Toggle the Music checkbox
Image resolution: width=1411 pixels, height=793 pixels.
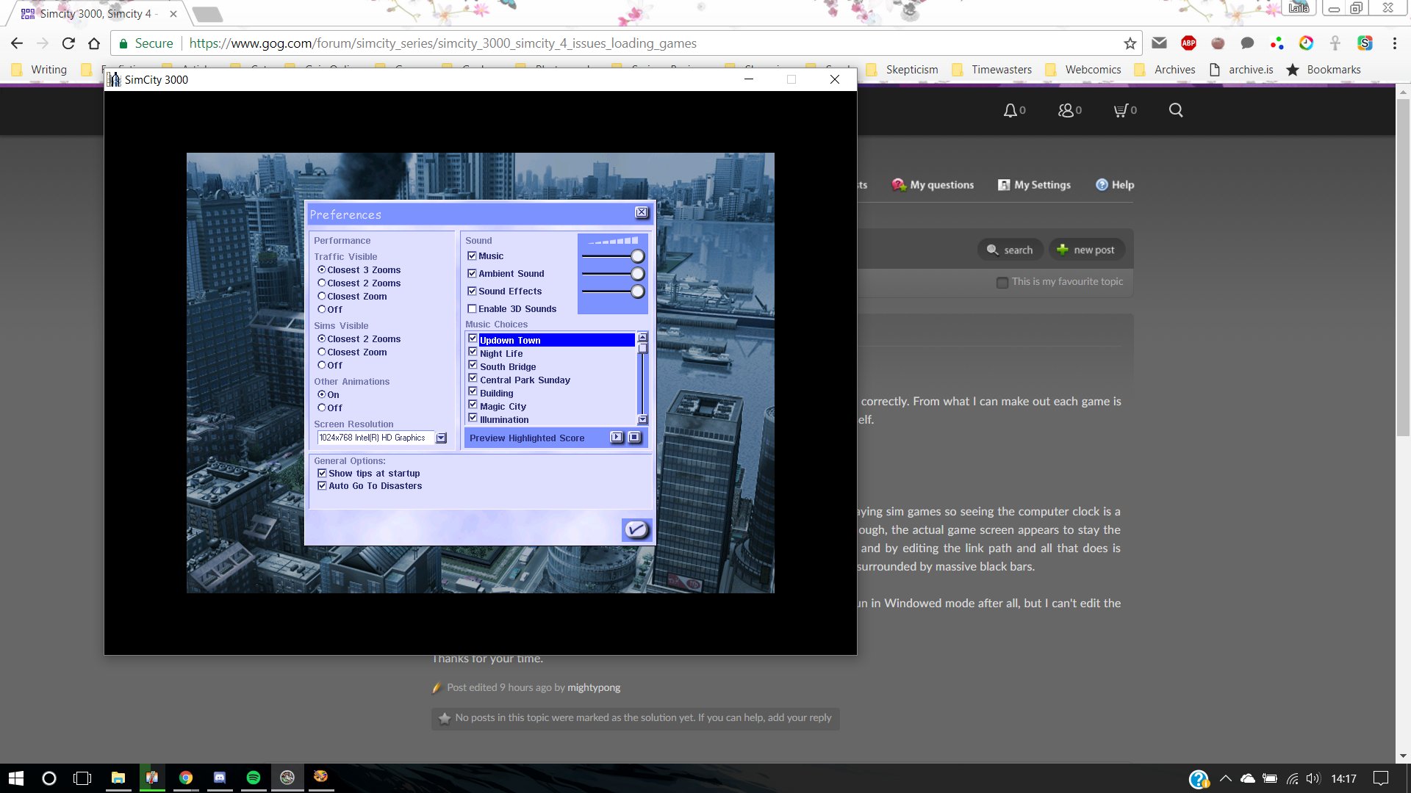pyautogui.click(x=472, y=256)
